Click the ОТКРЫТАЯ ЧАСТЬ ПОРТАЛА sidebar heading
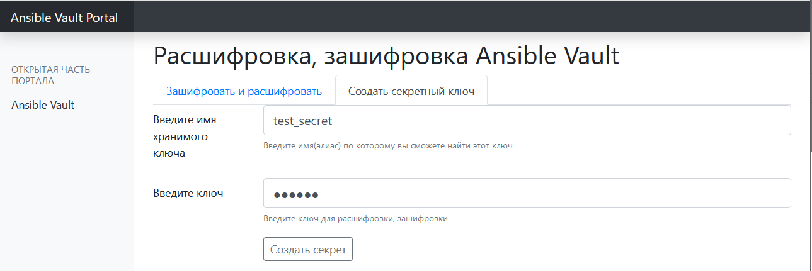The image size is (812, 271). pos(50,75)
